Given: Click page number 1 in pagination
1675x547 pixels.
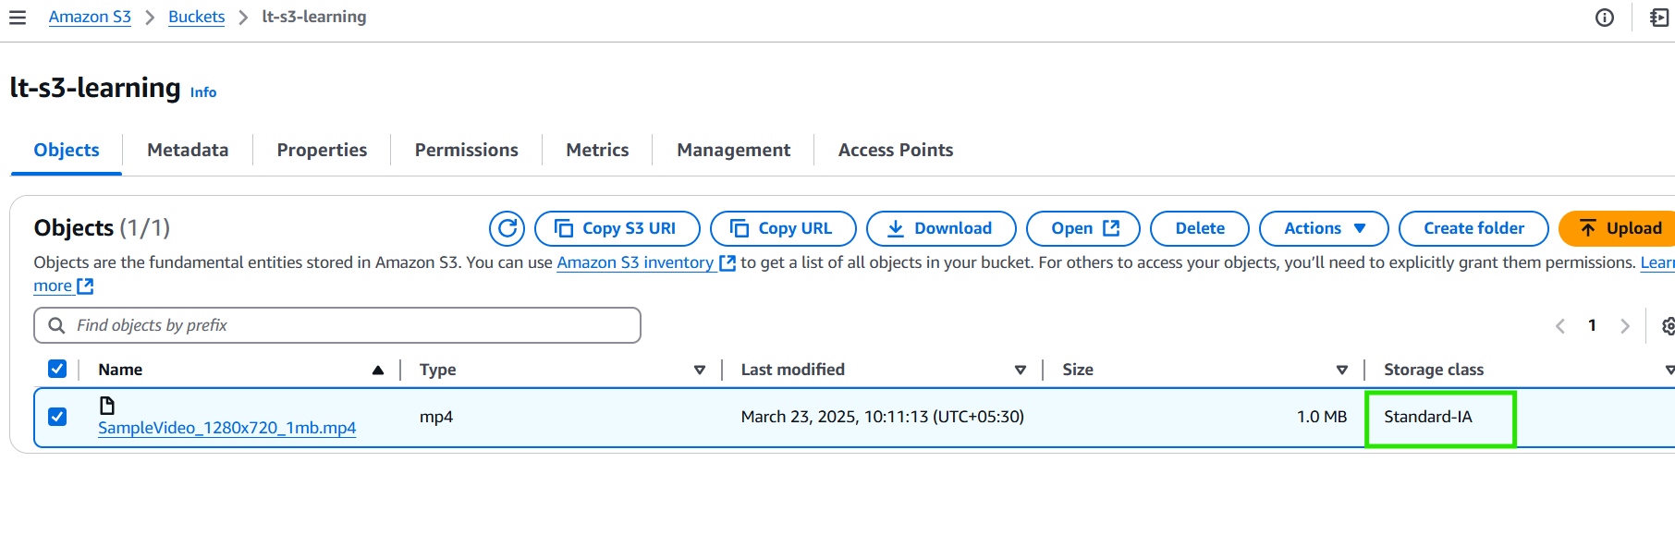Looking at the screenshot, I should [x=1592, y=325].
